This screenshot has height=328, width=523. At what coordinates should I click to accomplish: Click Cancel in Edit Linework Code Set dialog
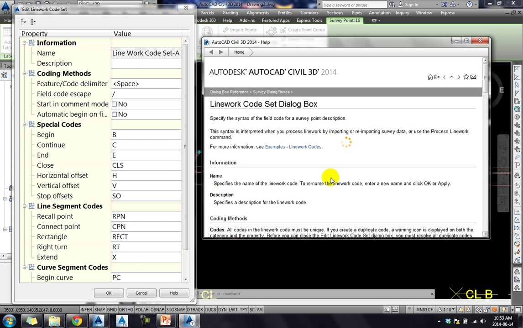141,293
